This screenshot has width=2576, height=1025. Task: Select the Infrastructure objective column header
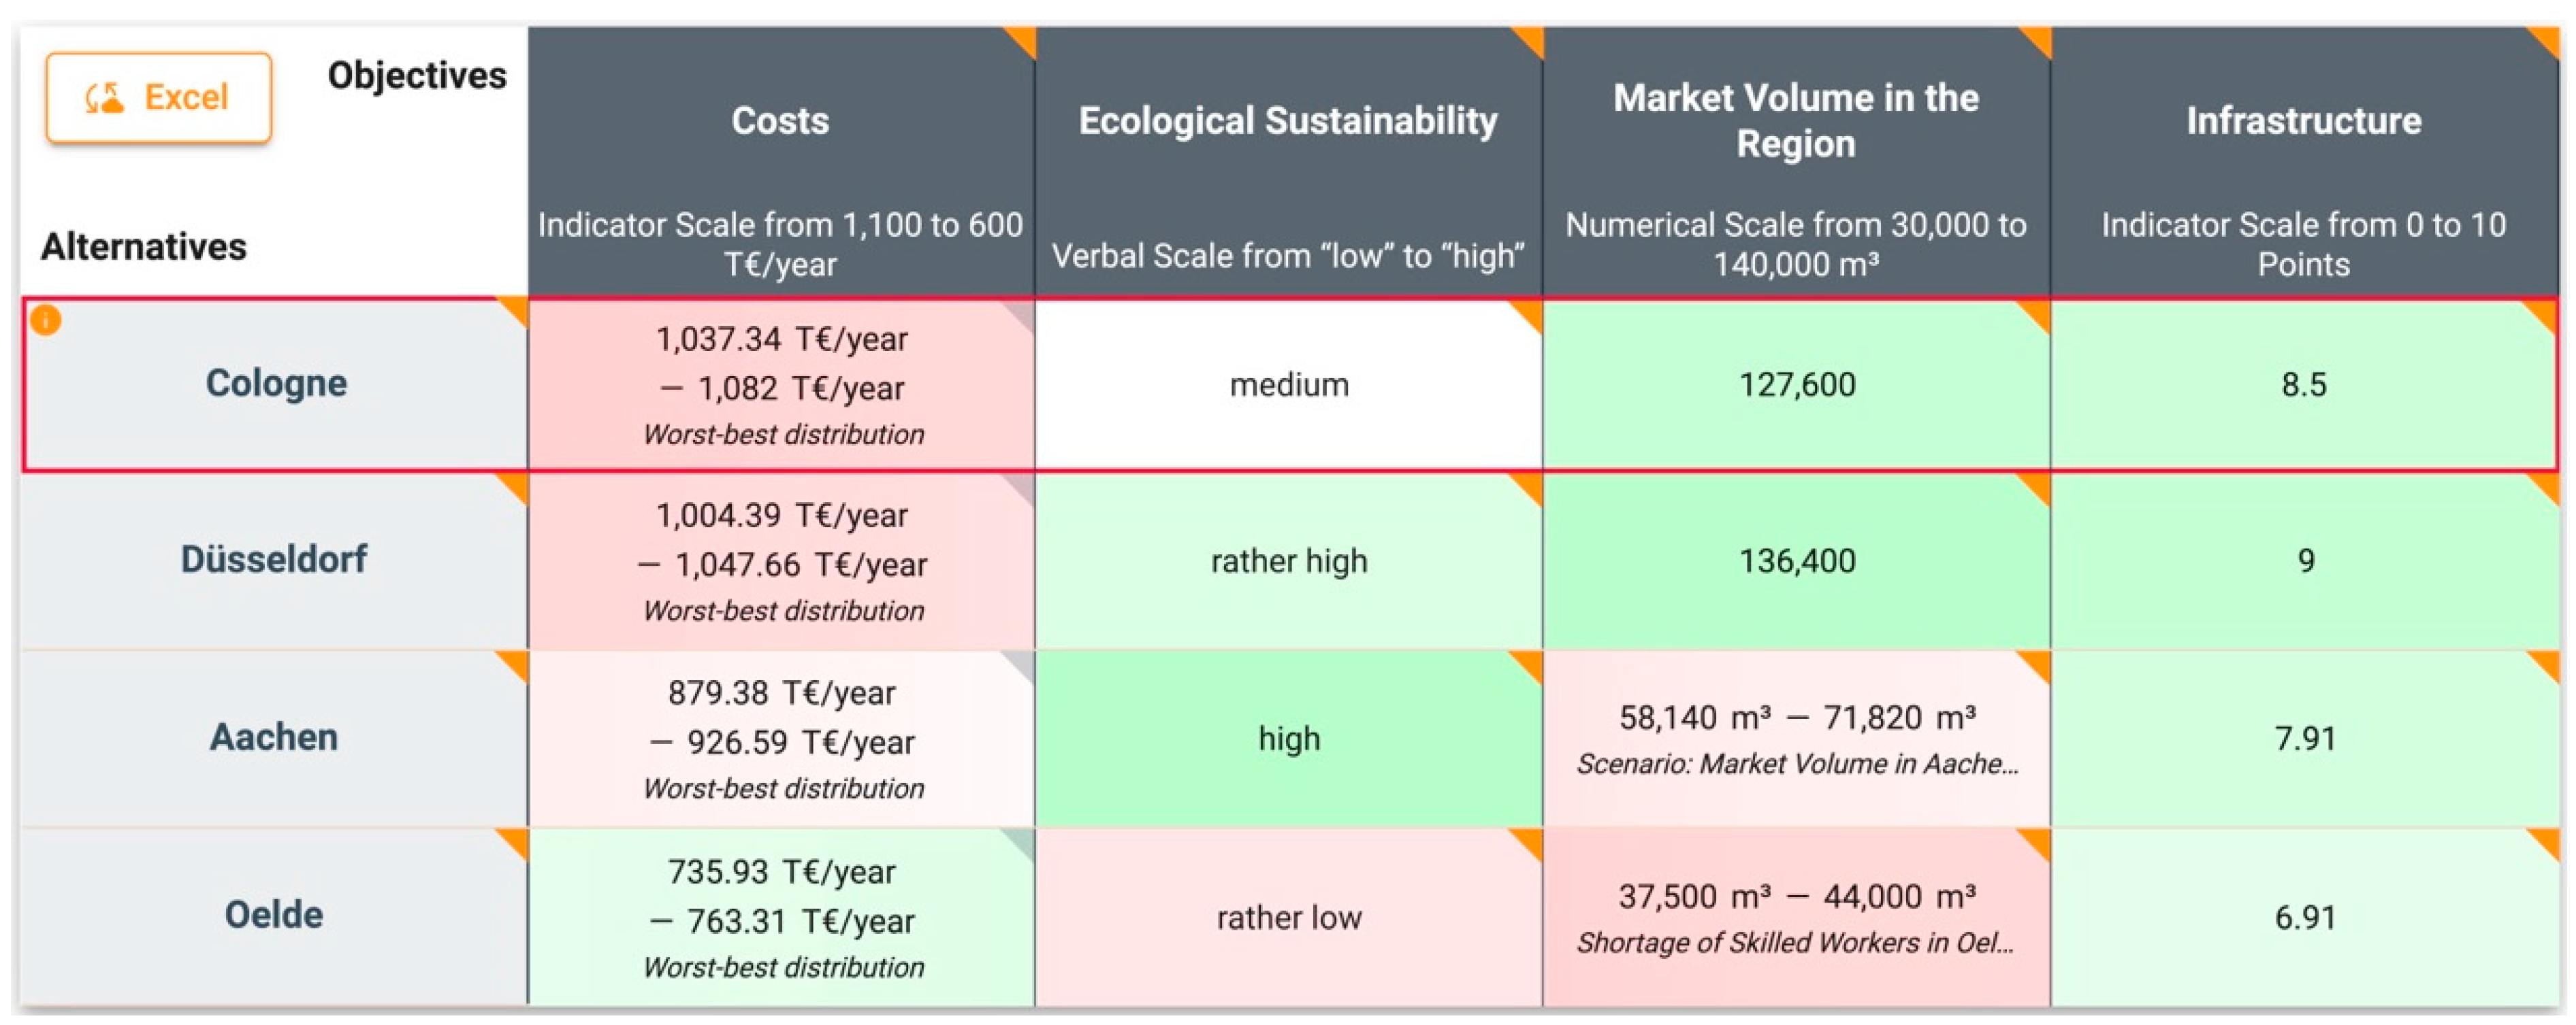2303,121
